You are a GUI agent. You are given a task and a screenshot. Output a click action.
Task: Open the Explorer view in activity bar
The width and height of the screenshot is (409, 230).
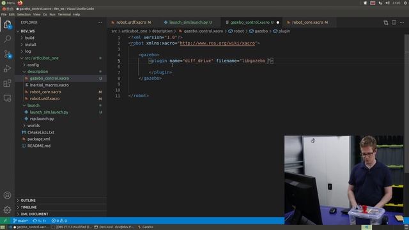click(x=7, y=25)
